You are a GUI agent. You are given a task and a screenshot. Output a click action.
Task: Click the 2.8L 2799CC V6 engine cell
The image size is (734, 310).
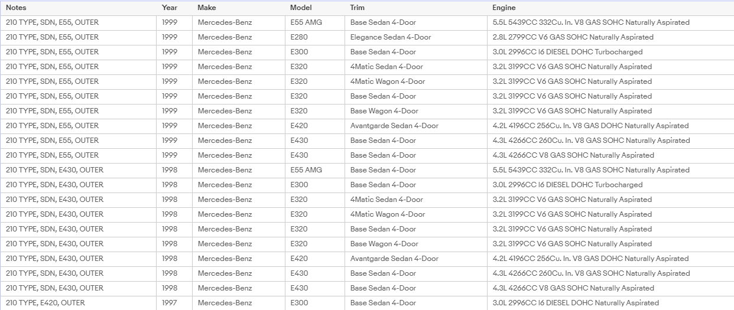pyautogui.click(x=610, y=37)
